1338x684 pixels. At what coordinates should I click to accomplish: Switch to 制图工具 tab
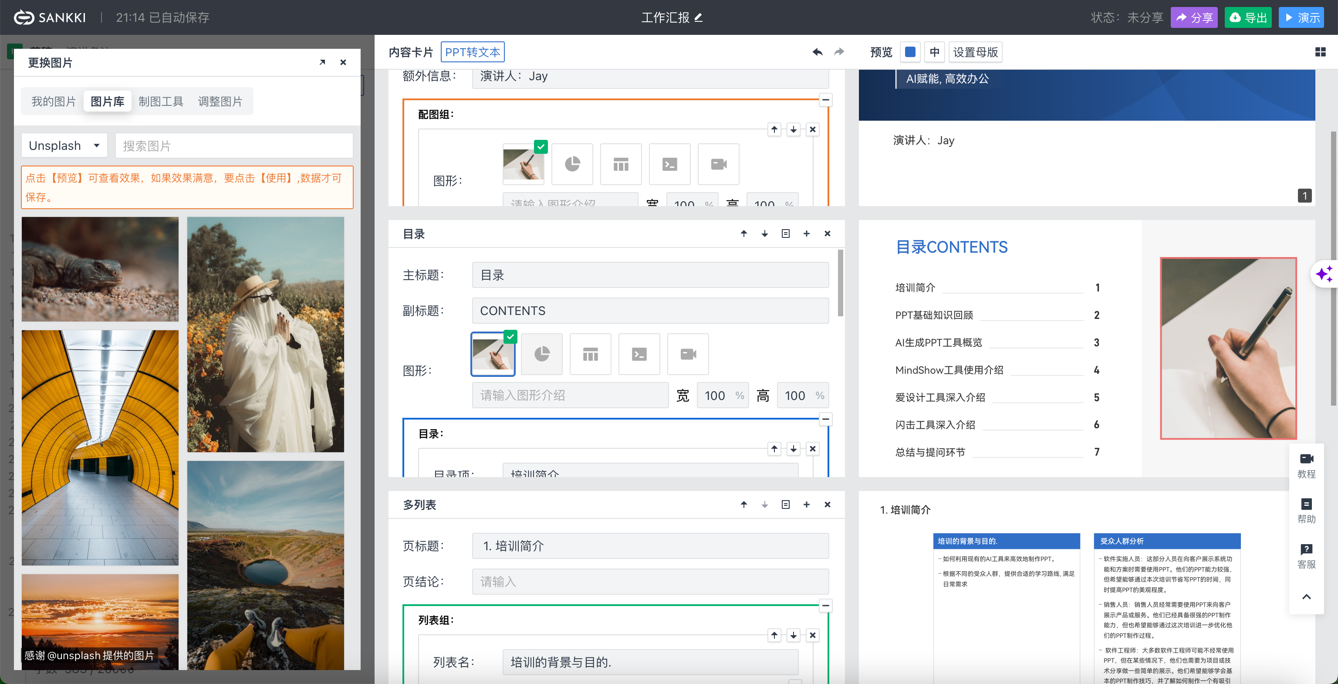pos(161,101)
